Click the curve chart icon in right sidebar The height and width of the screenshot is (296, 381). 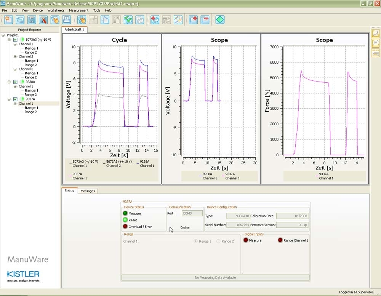pos(376,33)
